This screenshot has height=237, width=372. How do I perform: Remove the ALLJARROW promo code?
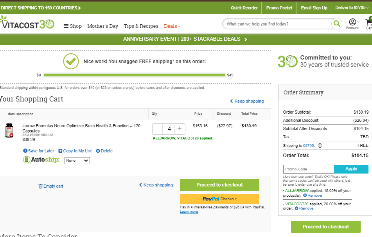[313, 195]
